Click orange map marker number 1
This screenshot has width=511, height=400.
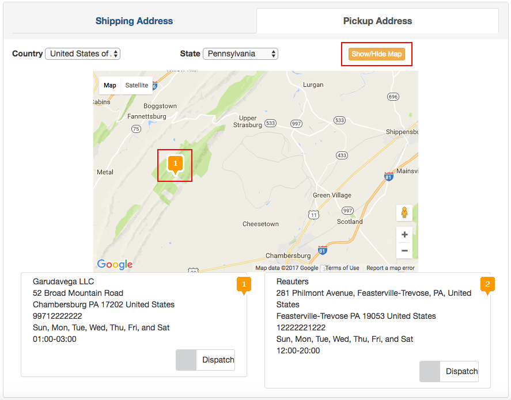(x=175, y=165)
